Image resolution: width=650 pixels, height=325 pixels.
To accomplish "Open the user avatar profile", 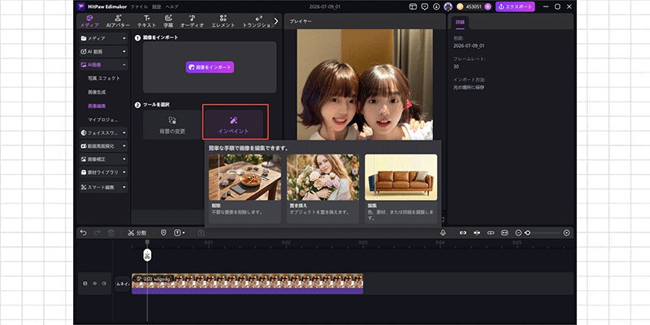I will point(448,6).
